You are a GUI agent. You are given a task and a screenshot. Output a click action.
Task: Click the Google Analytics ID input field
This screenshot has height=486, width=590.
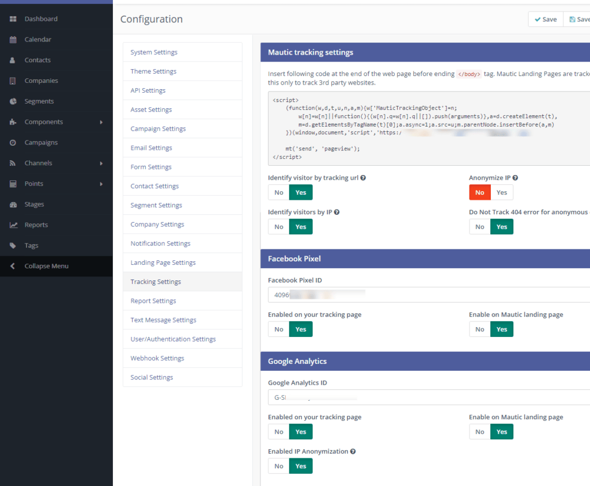click(429, 397)
